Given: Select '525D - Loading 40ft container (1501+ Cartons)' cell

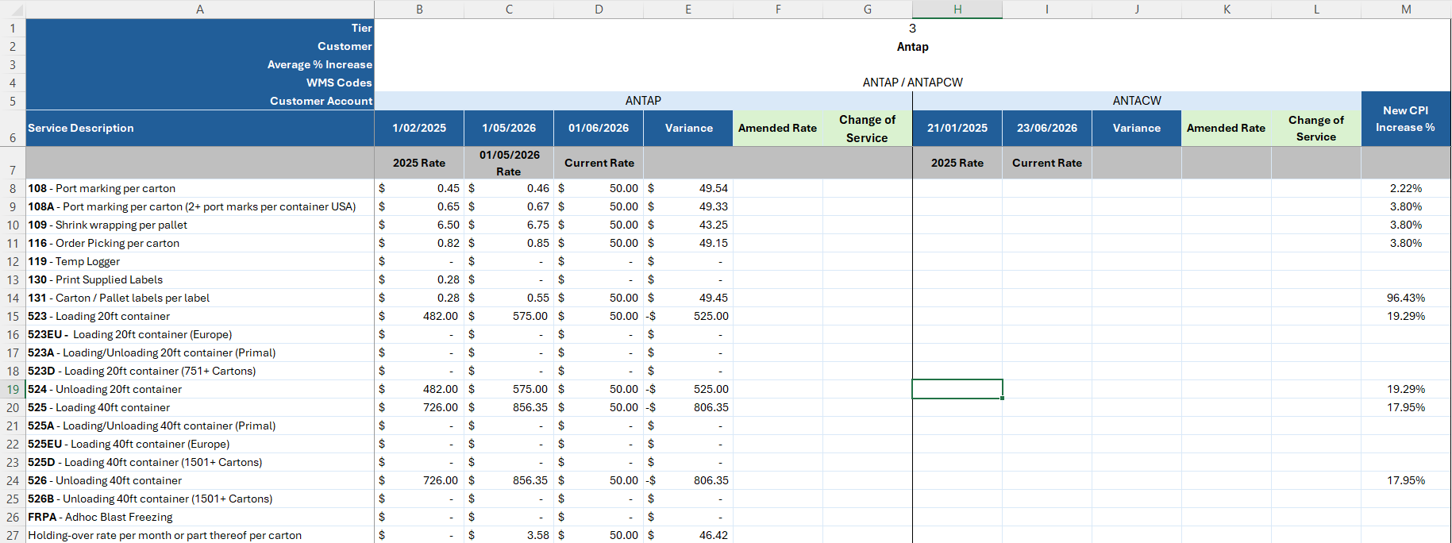Looking at the screenshot, I should pyautogui.click(x=200, y=462).
